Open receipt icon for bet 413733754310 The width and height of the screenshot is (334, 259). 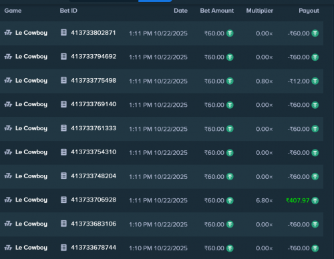tap(63, 152)
